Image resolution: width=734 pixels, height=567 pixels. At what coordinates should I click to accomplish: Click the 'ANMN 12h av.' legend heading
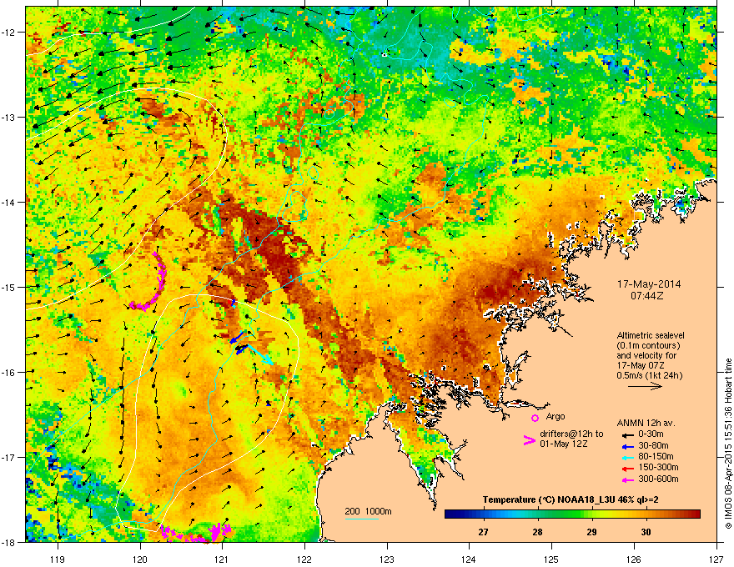click(x=646, y=424)
